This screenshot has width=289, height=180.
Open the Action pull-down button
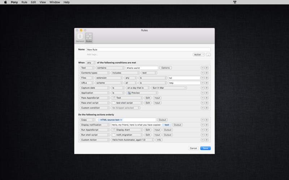(x=199, y=55)
